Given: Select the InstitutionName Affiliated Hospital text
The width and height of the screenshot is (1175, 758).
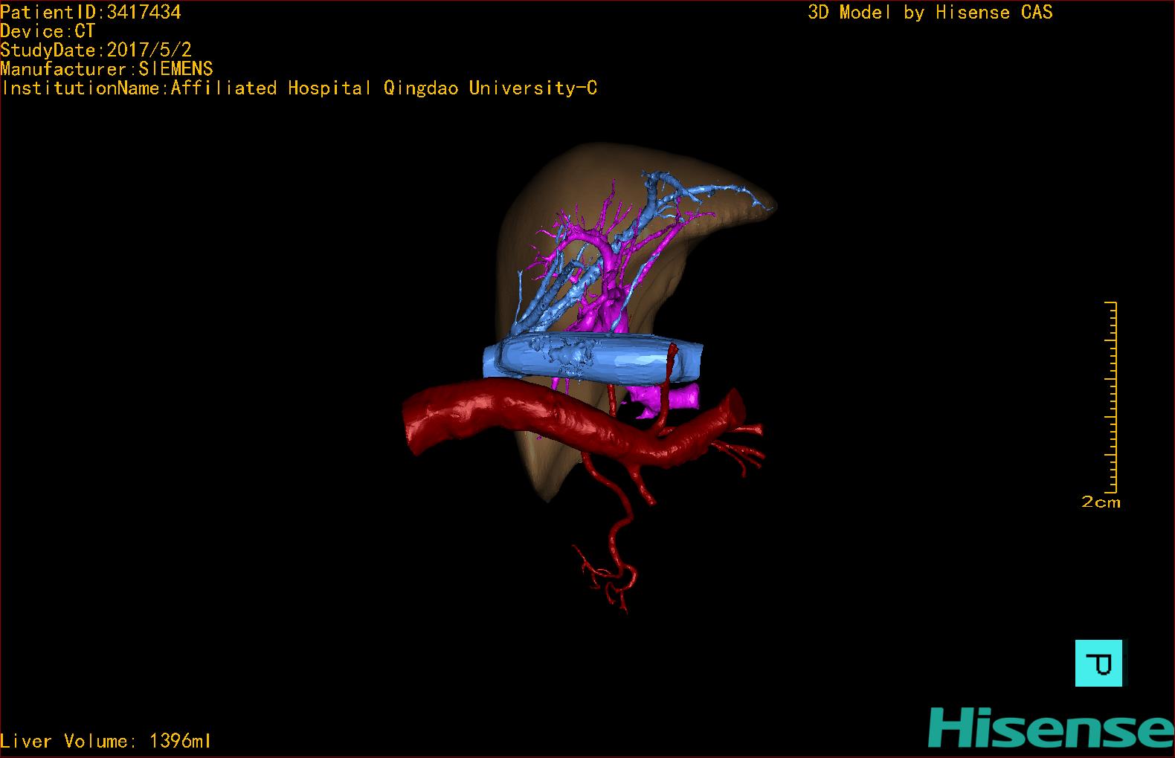Looking at the screenshot, I should coord(299,88).
